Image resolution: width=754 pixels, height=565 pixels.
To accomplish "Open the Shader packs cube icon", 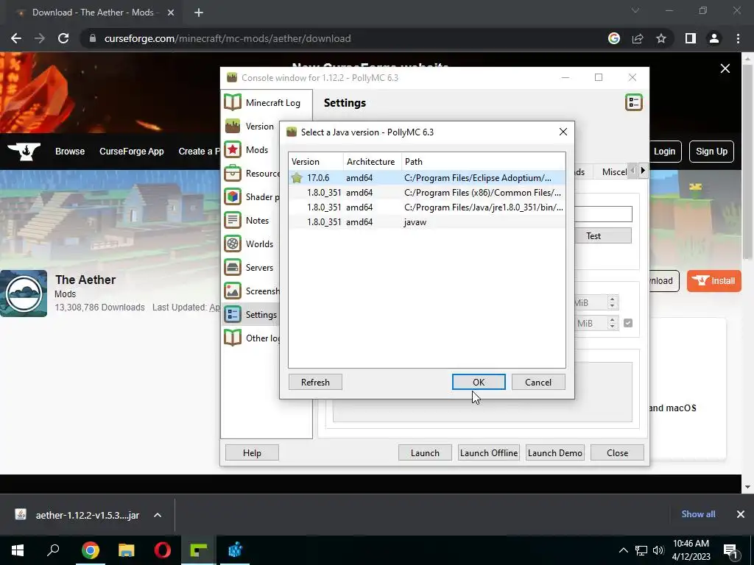I will click(233, 196).
